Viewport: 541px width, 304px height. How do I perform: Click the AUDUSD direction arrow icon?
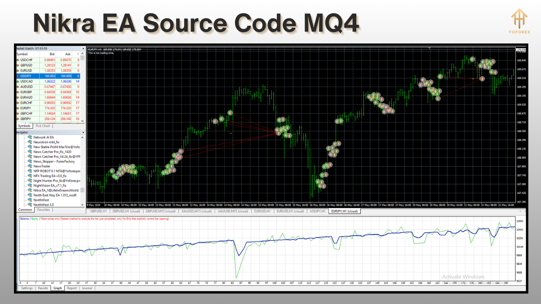click(x=18, y=87)
